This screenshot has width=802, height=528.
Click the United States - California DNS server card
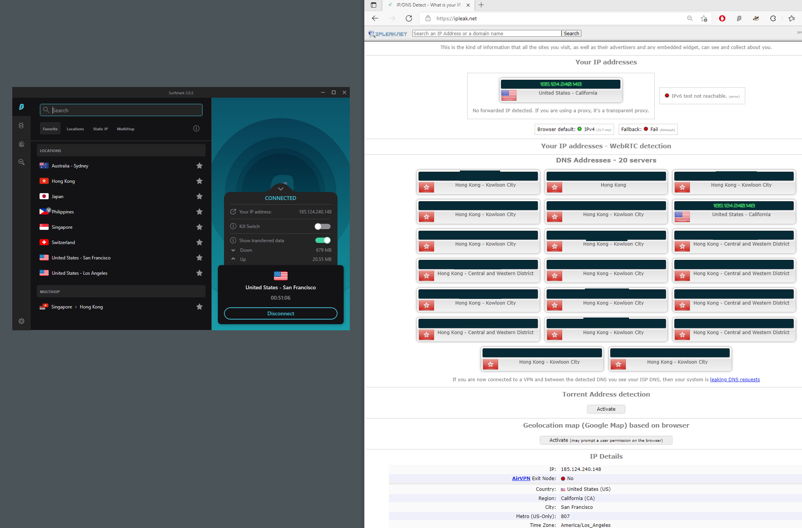[x=734, y=211]
